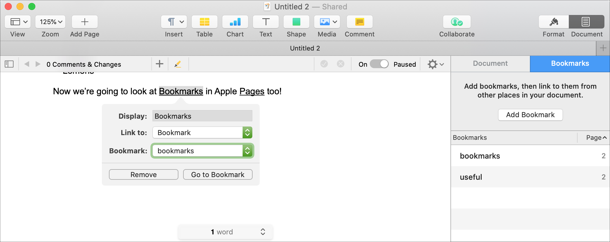Open the Media picker

[x=327, y=22]
